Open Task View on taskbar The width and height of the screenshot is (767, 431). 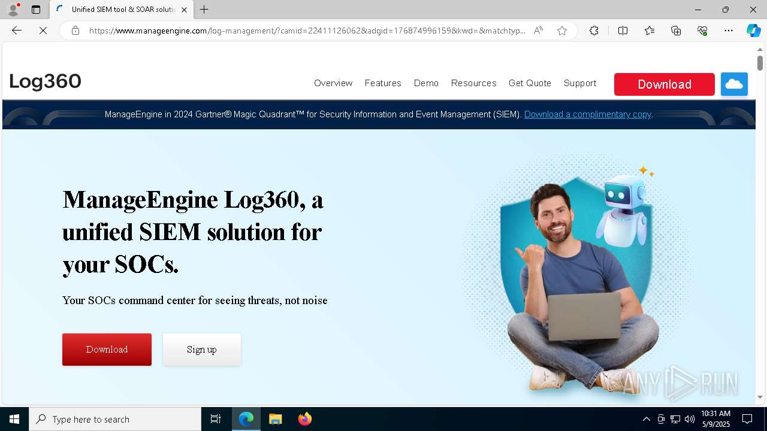[216, 419]
